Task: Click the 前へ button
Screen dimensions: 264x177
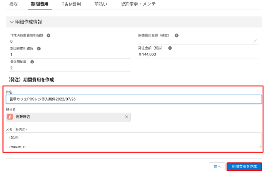Action: (217, 167)
